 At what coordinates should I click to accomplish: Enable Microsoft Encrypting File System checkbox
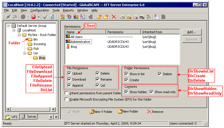coord(66,99)
